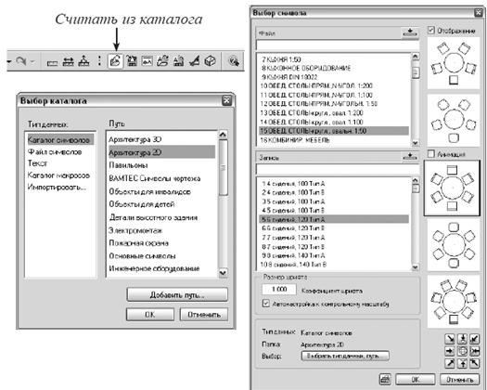
Task: Select Объекты для инвалидов path
Action: (149, 191)
